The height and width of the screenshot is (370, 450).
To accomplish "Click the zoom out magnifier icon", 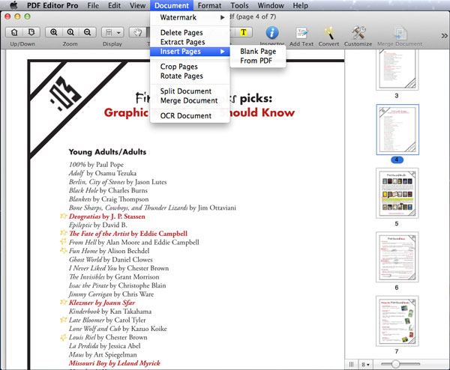I will (x=87, y=32).
